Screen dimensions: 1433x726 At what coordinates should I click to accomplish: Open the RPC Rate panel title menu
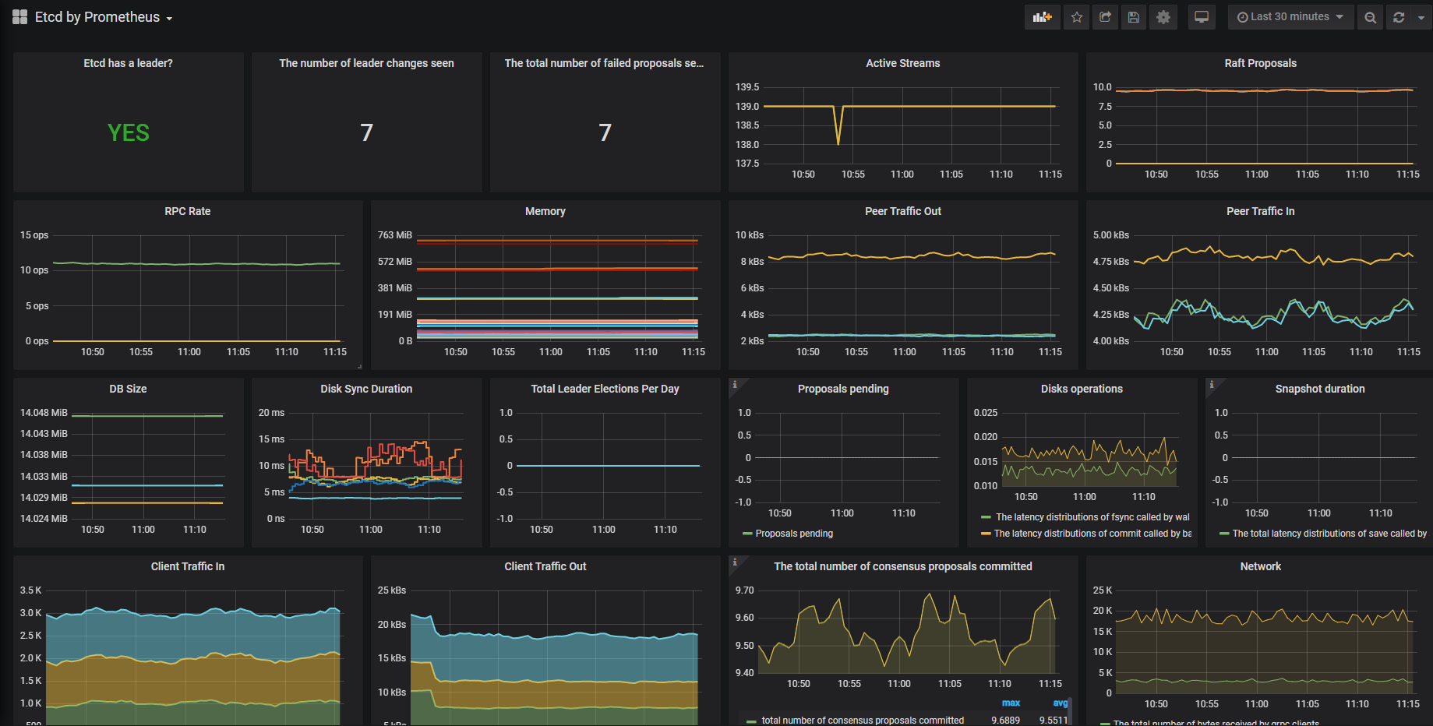click(x=187, y=211)
